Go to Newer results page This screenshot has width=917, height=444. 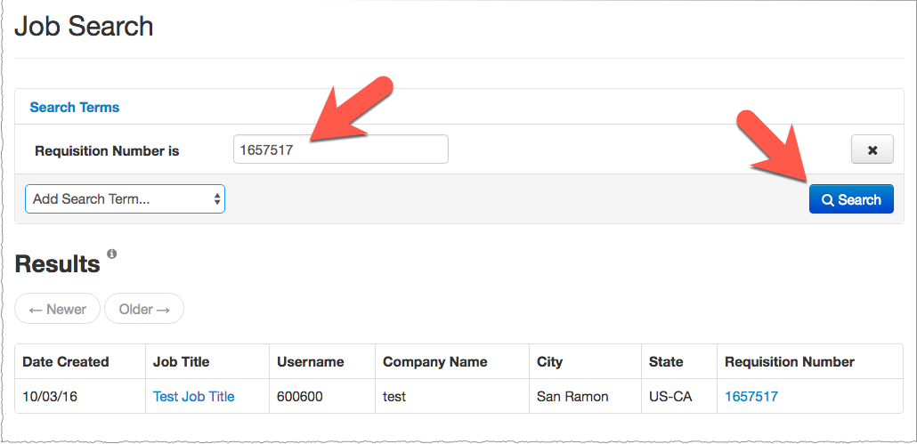point(58,310)
